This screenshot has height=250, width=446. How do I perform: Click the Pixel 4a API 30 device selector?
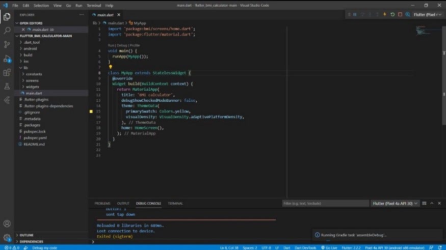click(x=395, y=248)
